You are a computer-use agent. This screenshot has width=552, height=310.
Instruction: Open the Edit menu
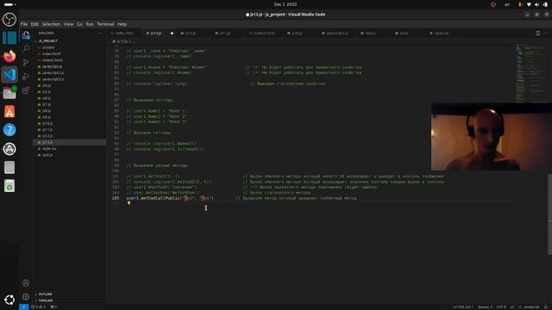(x=34, y=24)
